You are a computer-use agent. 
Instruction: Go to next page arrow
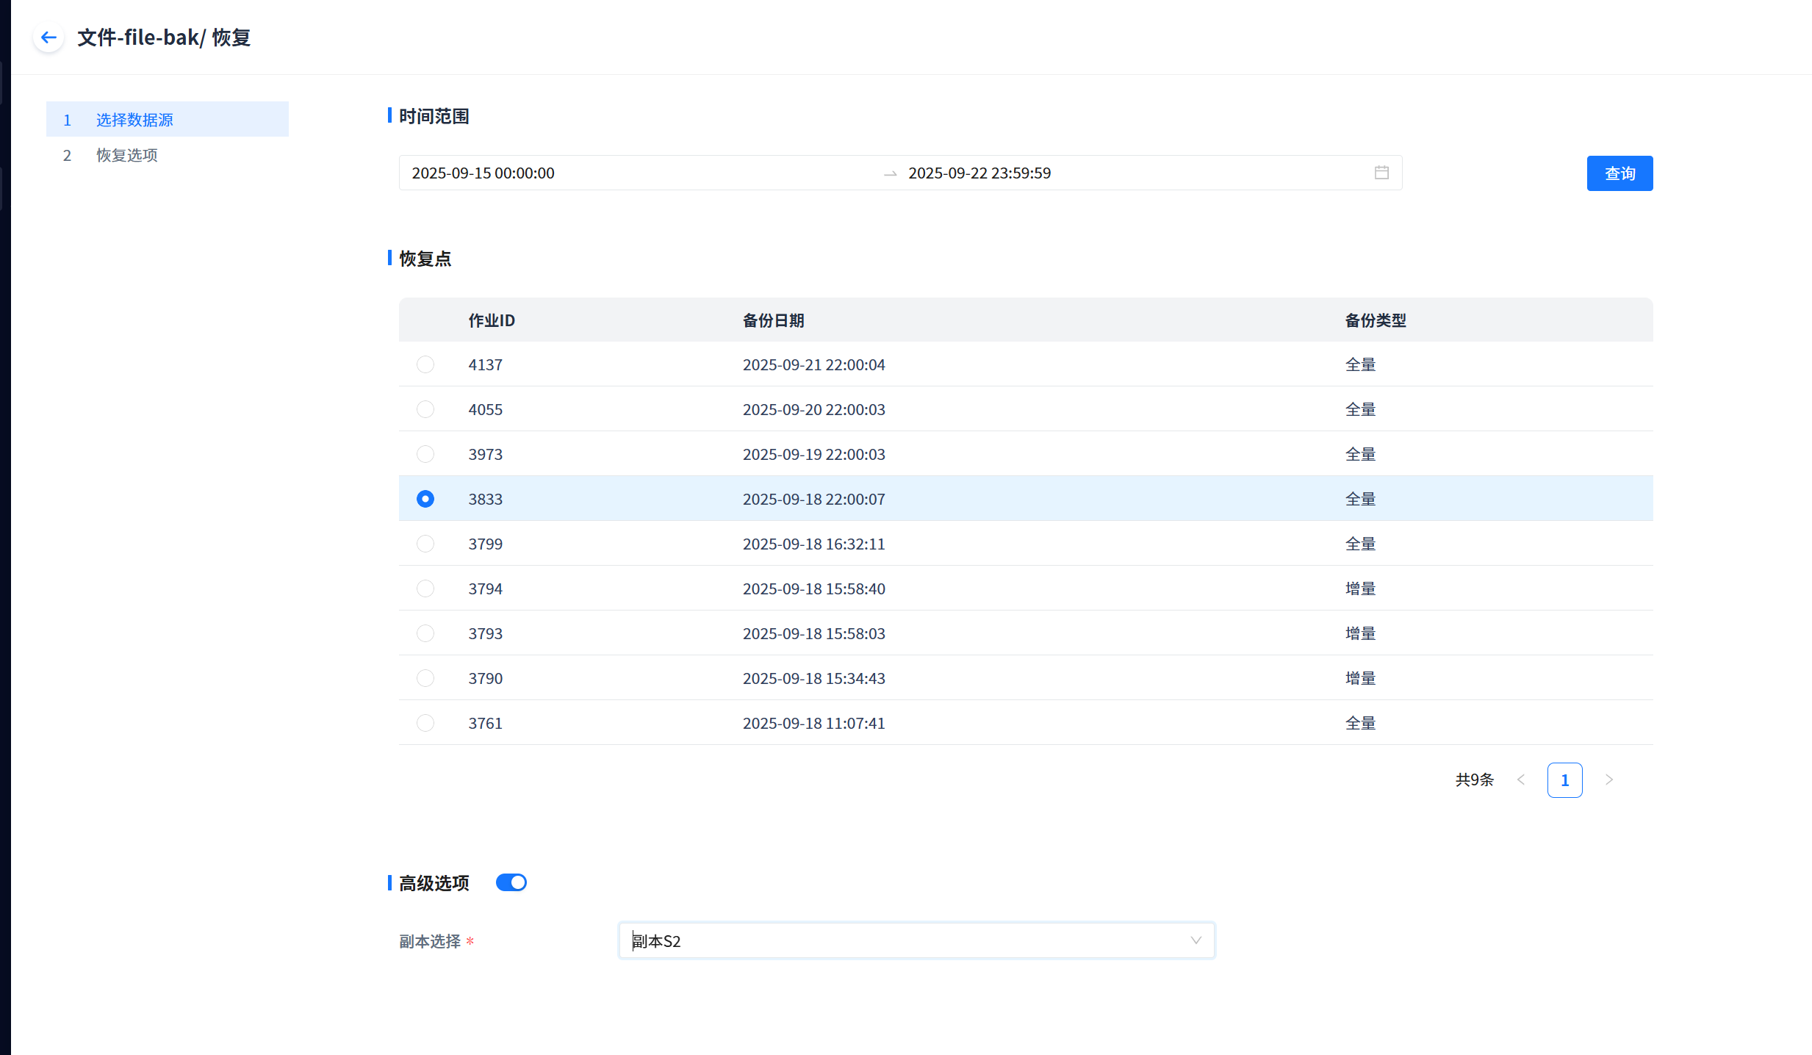pyautogui.click(x=1609, y=780)
